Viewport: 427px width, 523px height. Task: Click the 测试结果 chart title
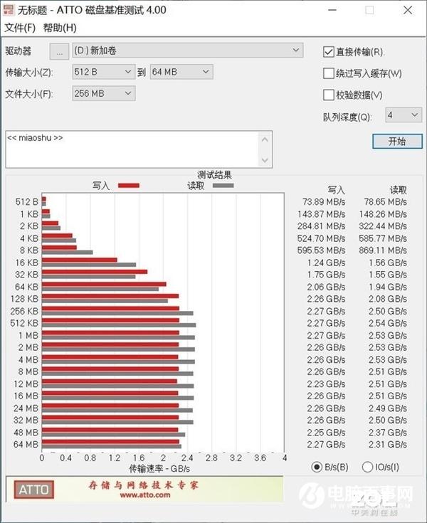pos(214,175)
